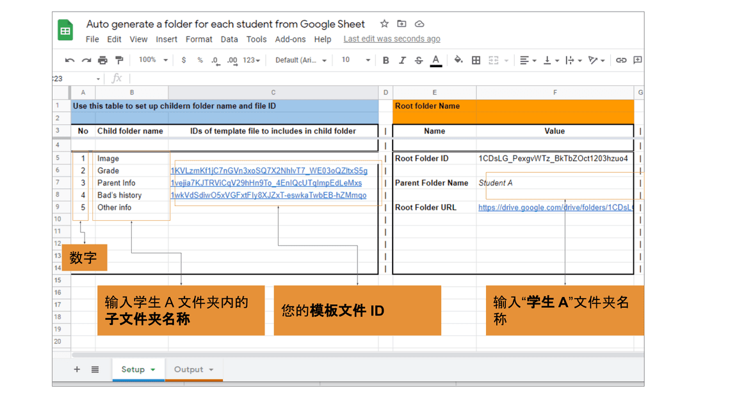The image size is (730, 398).
Task: Click the Last edit was seconds ago link
Action: pos(391,39)
